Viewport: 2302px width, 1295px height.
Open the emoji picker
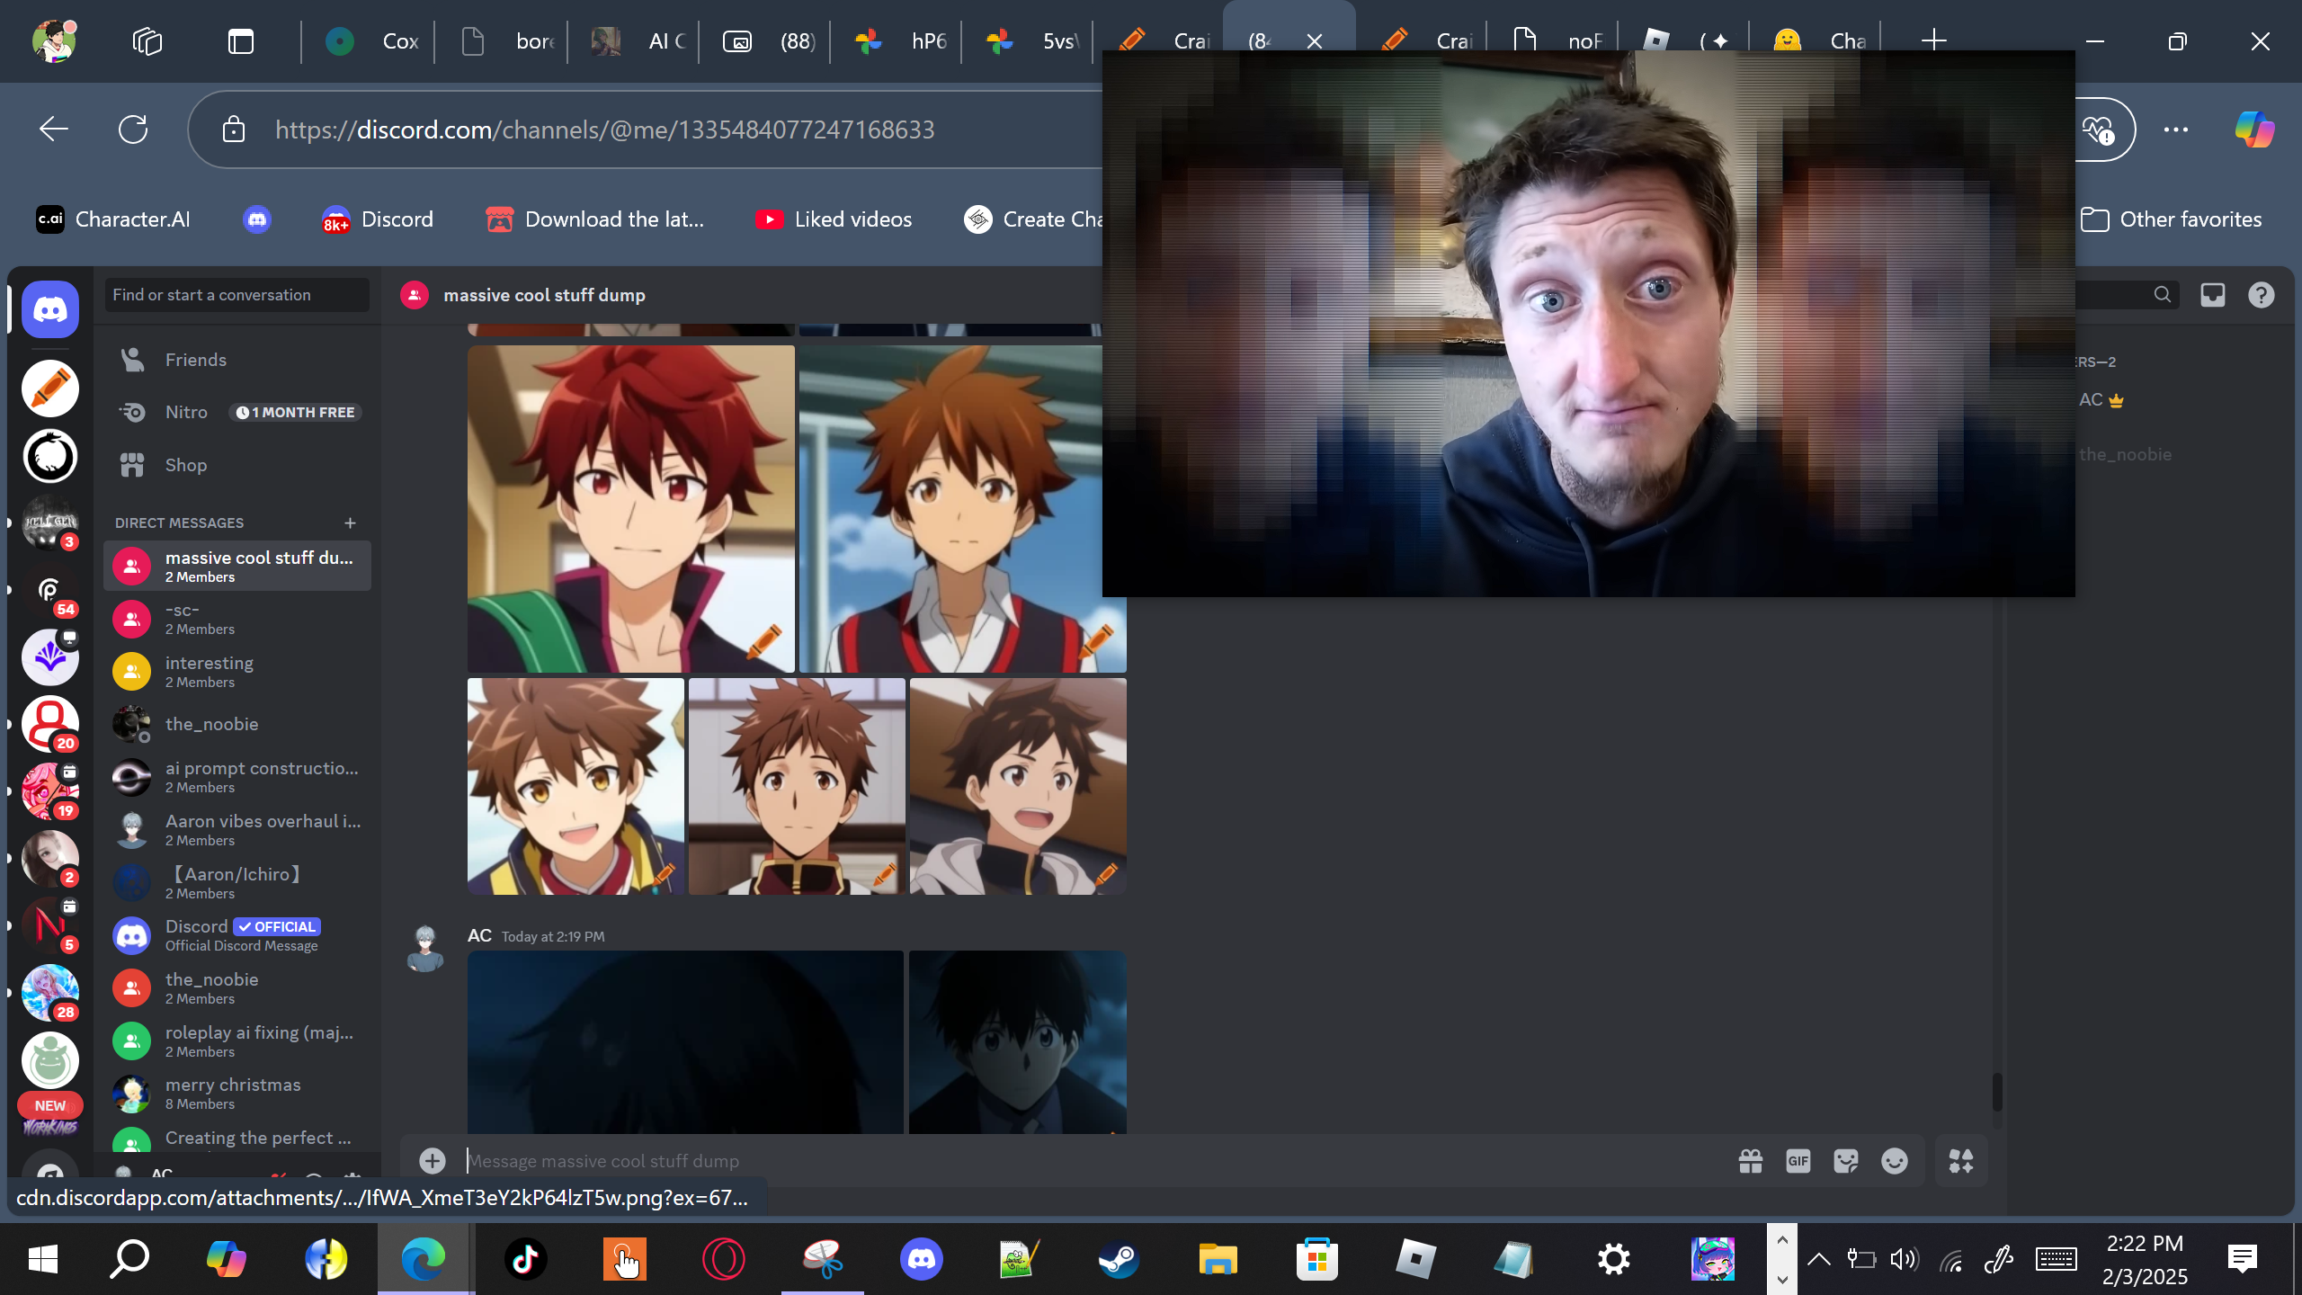click(1894, 1161)
